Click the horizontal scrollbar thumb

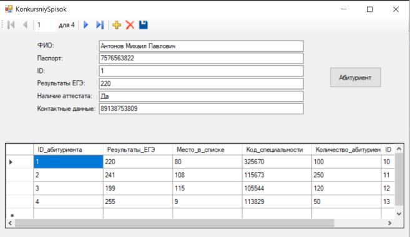pos(174,223)
